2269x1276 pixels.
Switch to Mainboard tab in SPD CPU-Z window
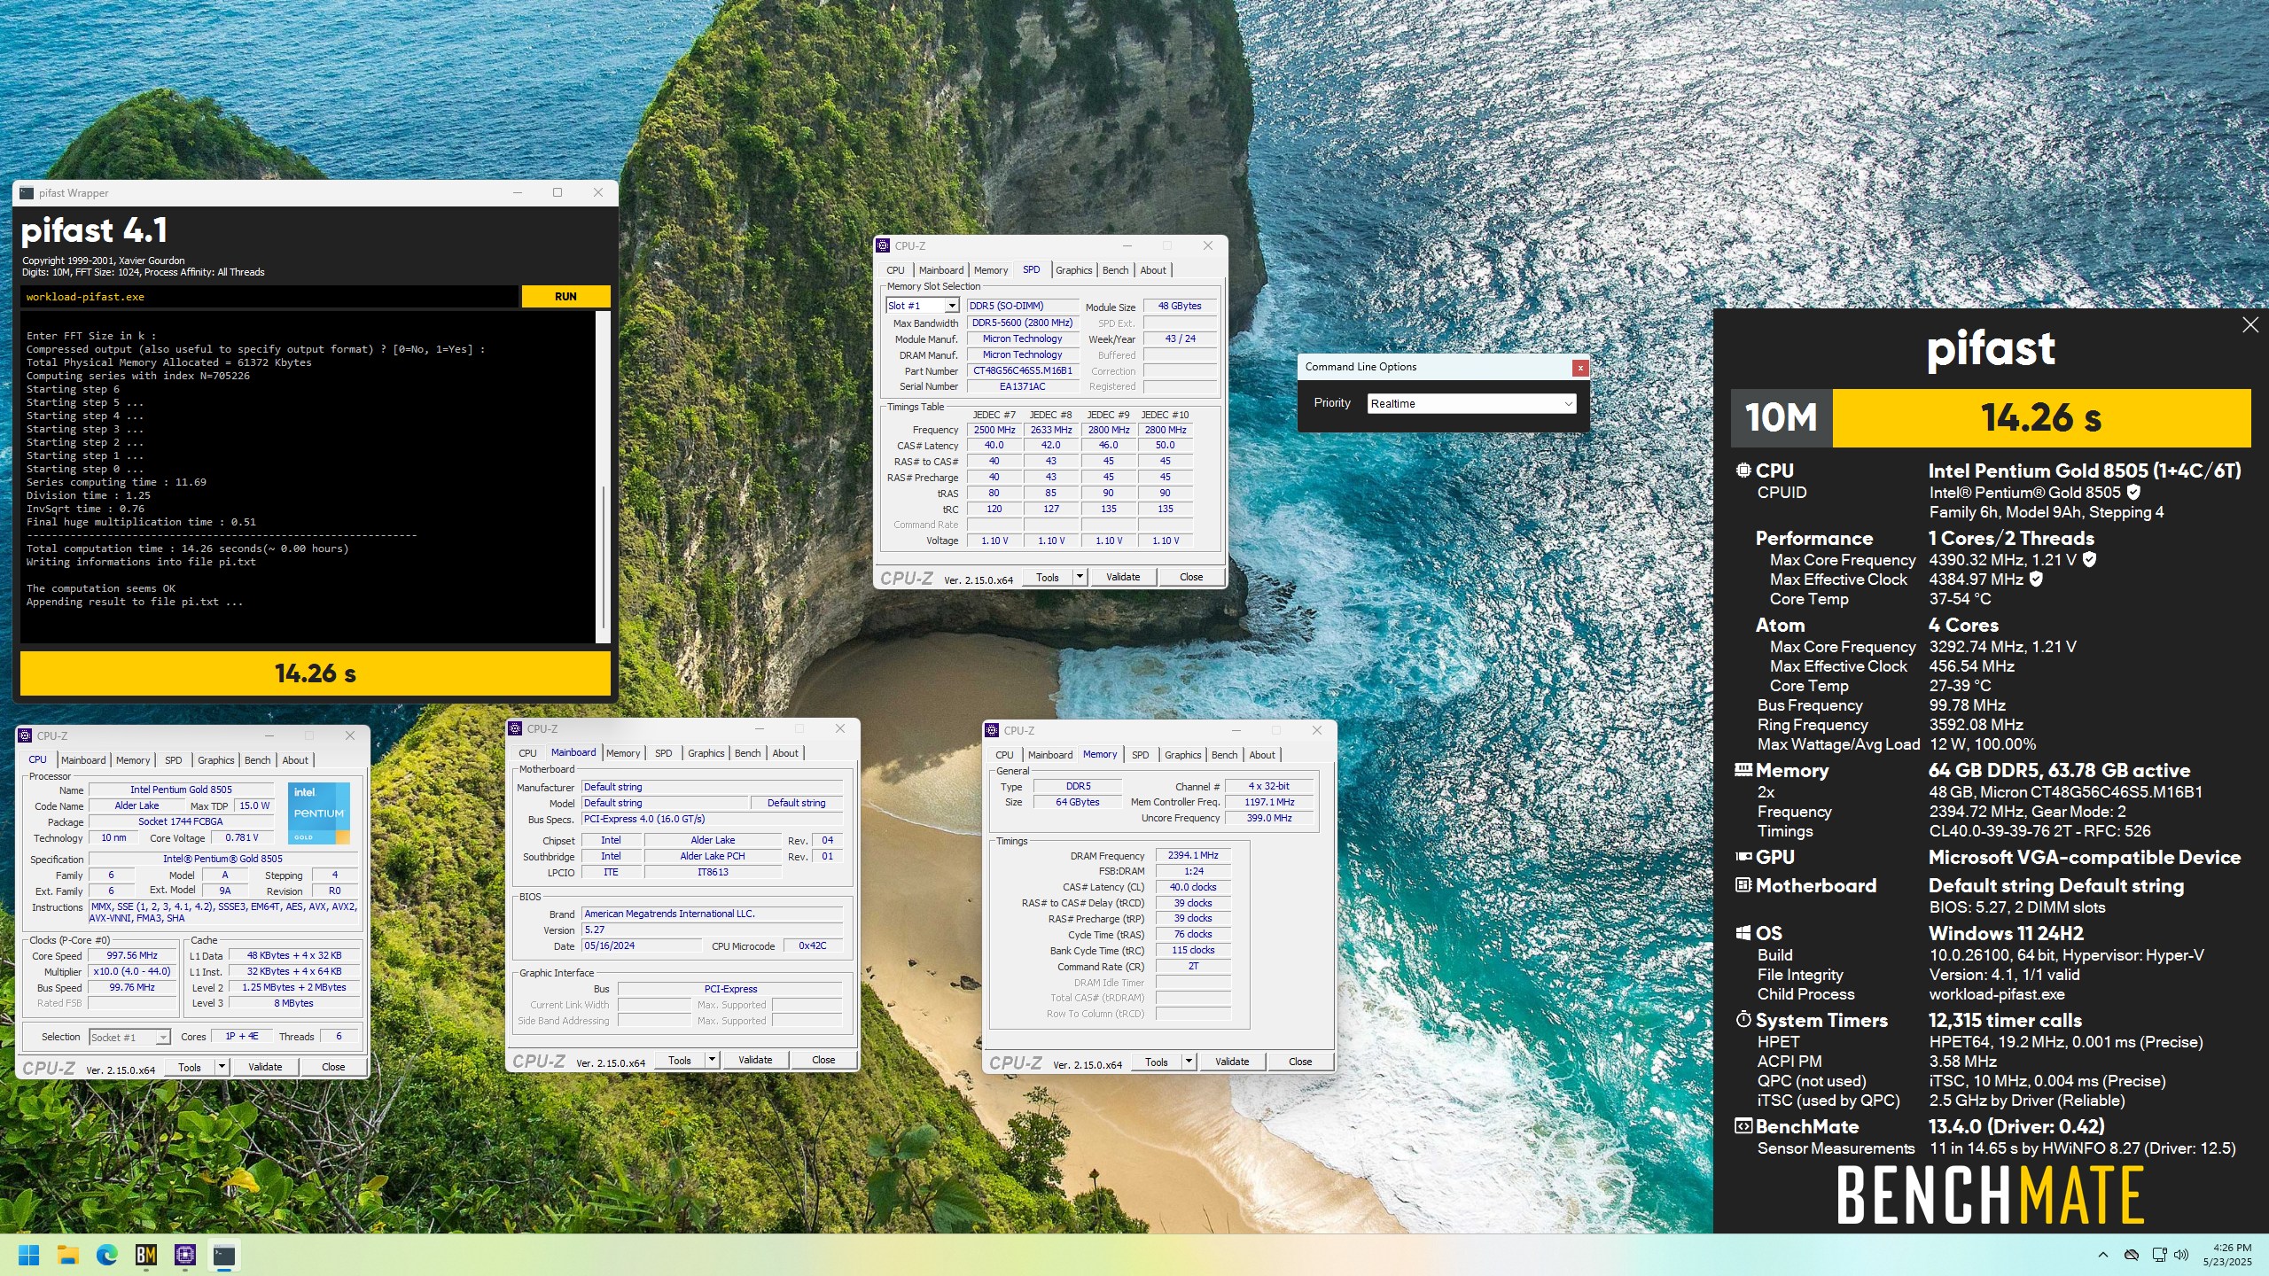tap(940, 270)
